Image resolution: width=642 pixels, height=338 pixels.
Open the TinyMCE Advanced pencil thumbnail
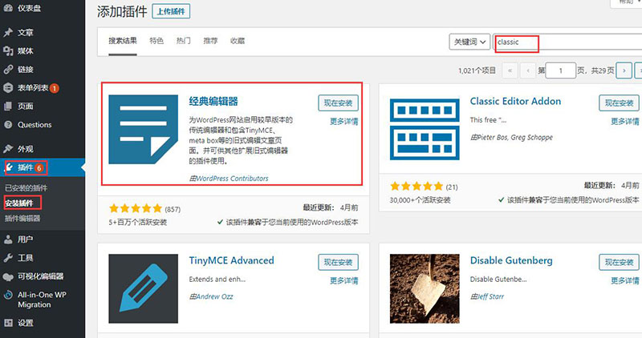(x=144, y=288)
